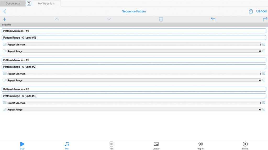Open the Pattern Minimum - #1 selector
This screenshot has width=268, height=150.
pos(134,31)
